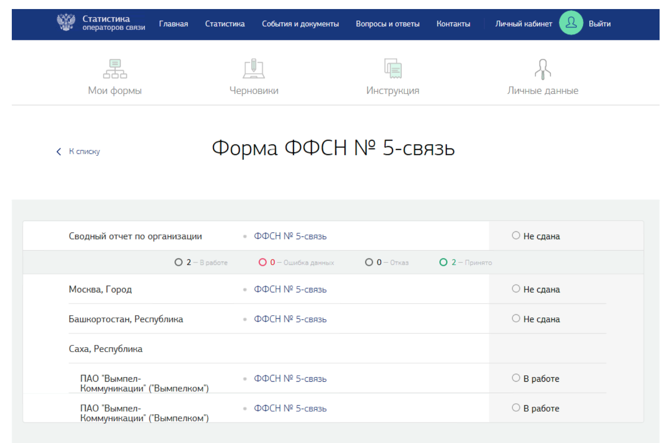671x443 pixels.
Task: Click the green user profile avatar icon
Action: (x=571, y=23)
